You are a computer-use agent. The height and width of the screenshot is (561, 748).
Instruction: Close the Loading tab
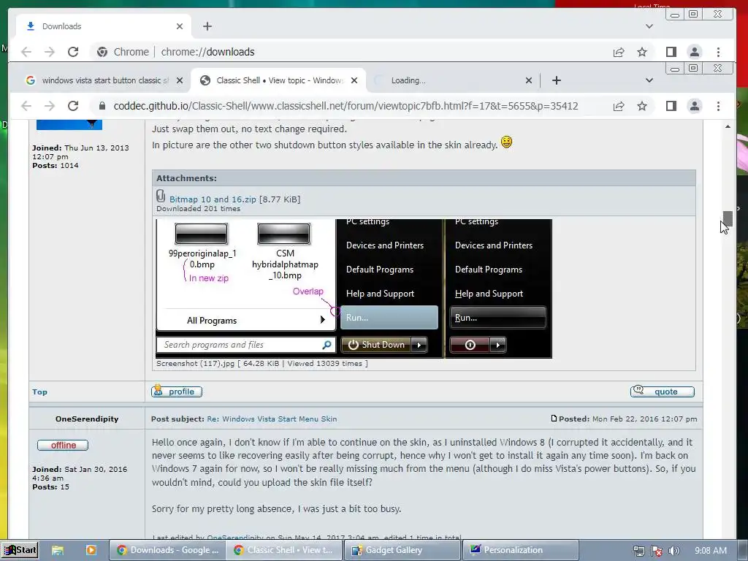[x=529, y=80]
